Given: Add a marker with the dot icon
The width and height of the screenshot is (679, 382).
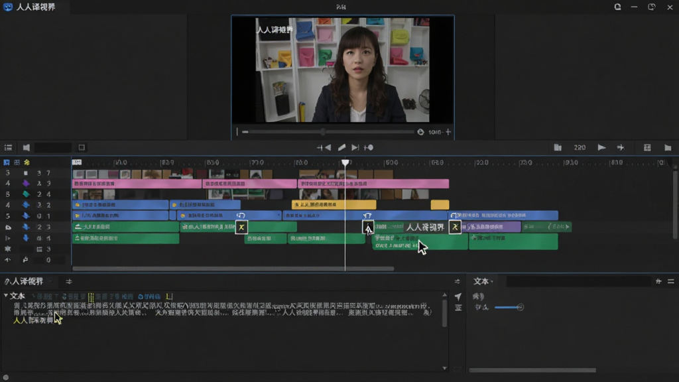Looking at the screenshot, I should (x=369, y=148).
